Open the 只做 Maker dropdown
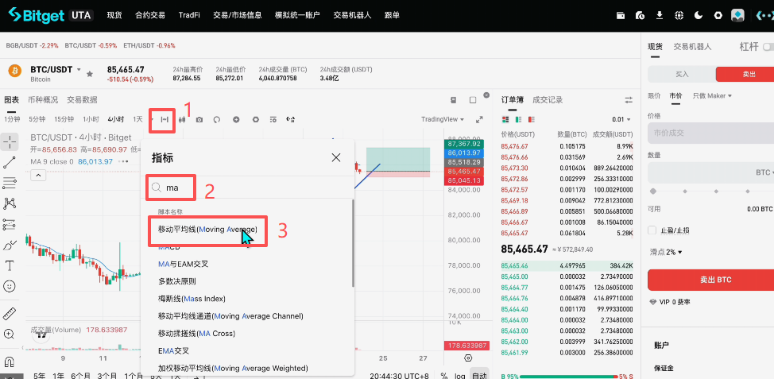The height and width of the screenshot is (379, 774). point(712,95)
